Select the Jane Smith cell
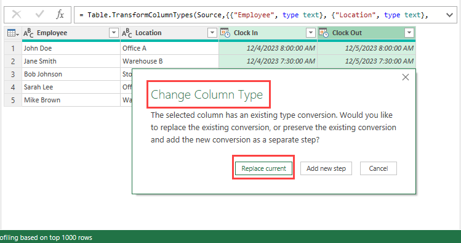This screenshot has height=243, width=461. [x=71, y=61]
